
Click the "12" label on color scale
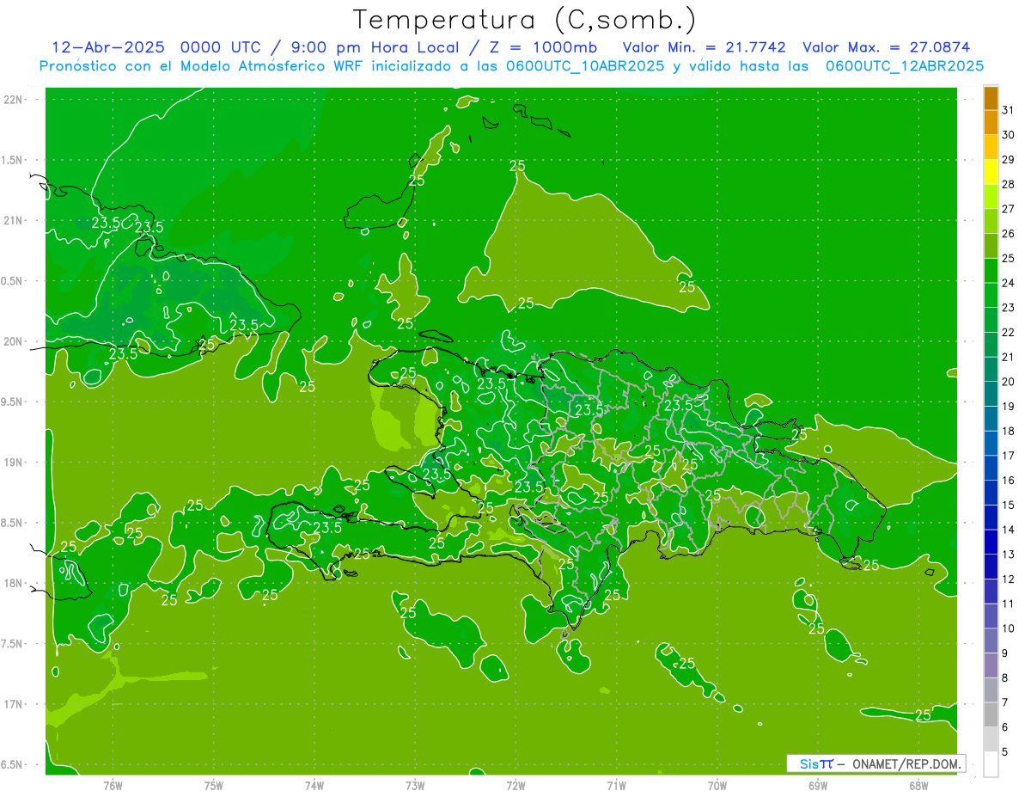(x=1009, y=579)
